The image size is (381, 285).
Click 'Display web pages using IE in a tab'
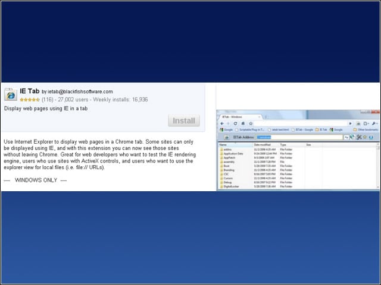pyautogui.click(x=46, y=109)
